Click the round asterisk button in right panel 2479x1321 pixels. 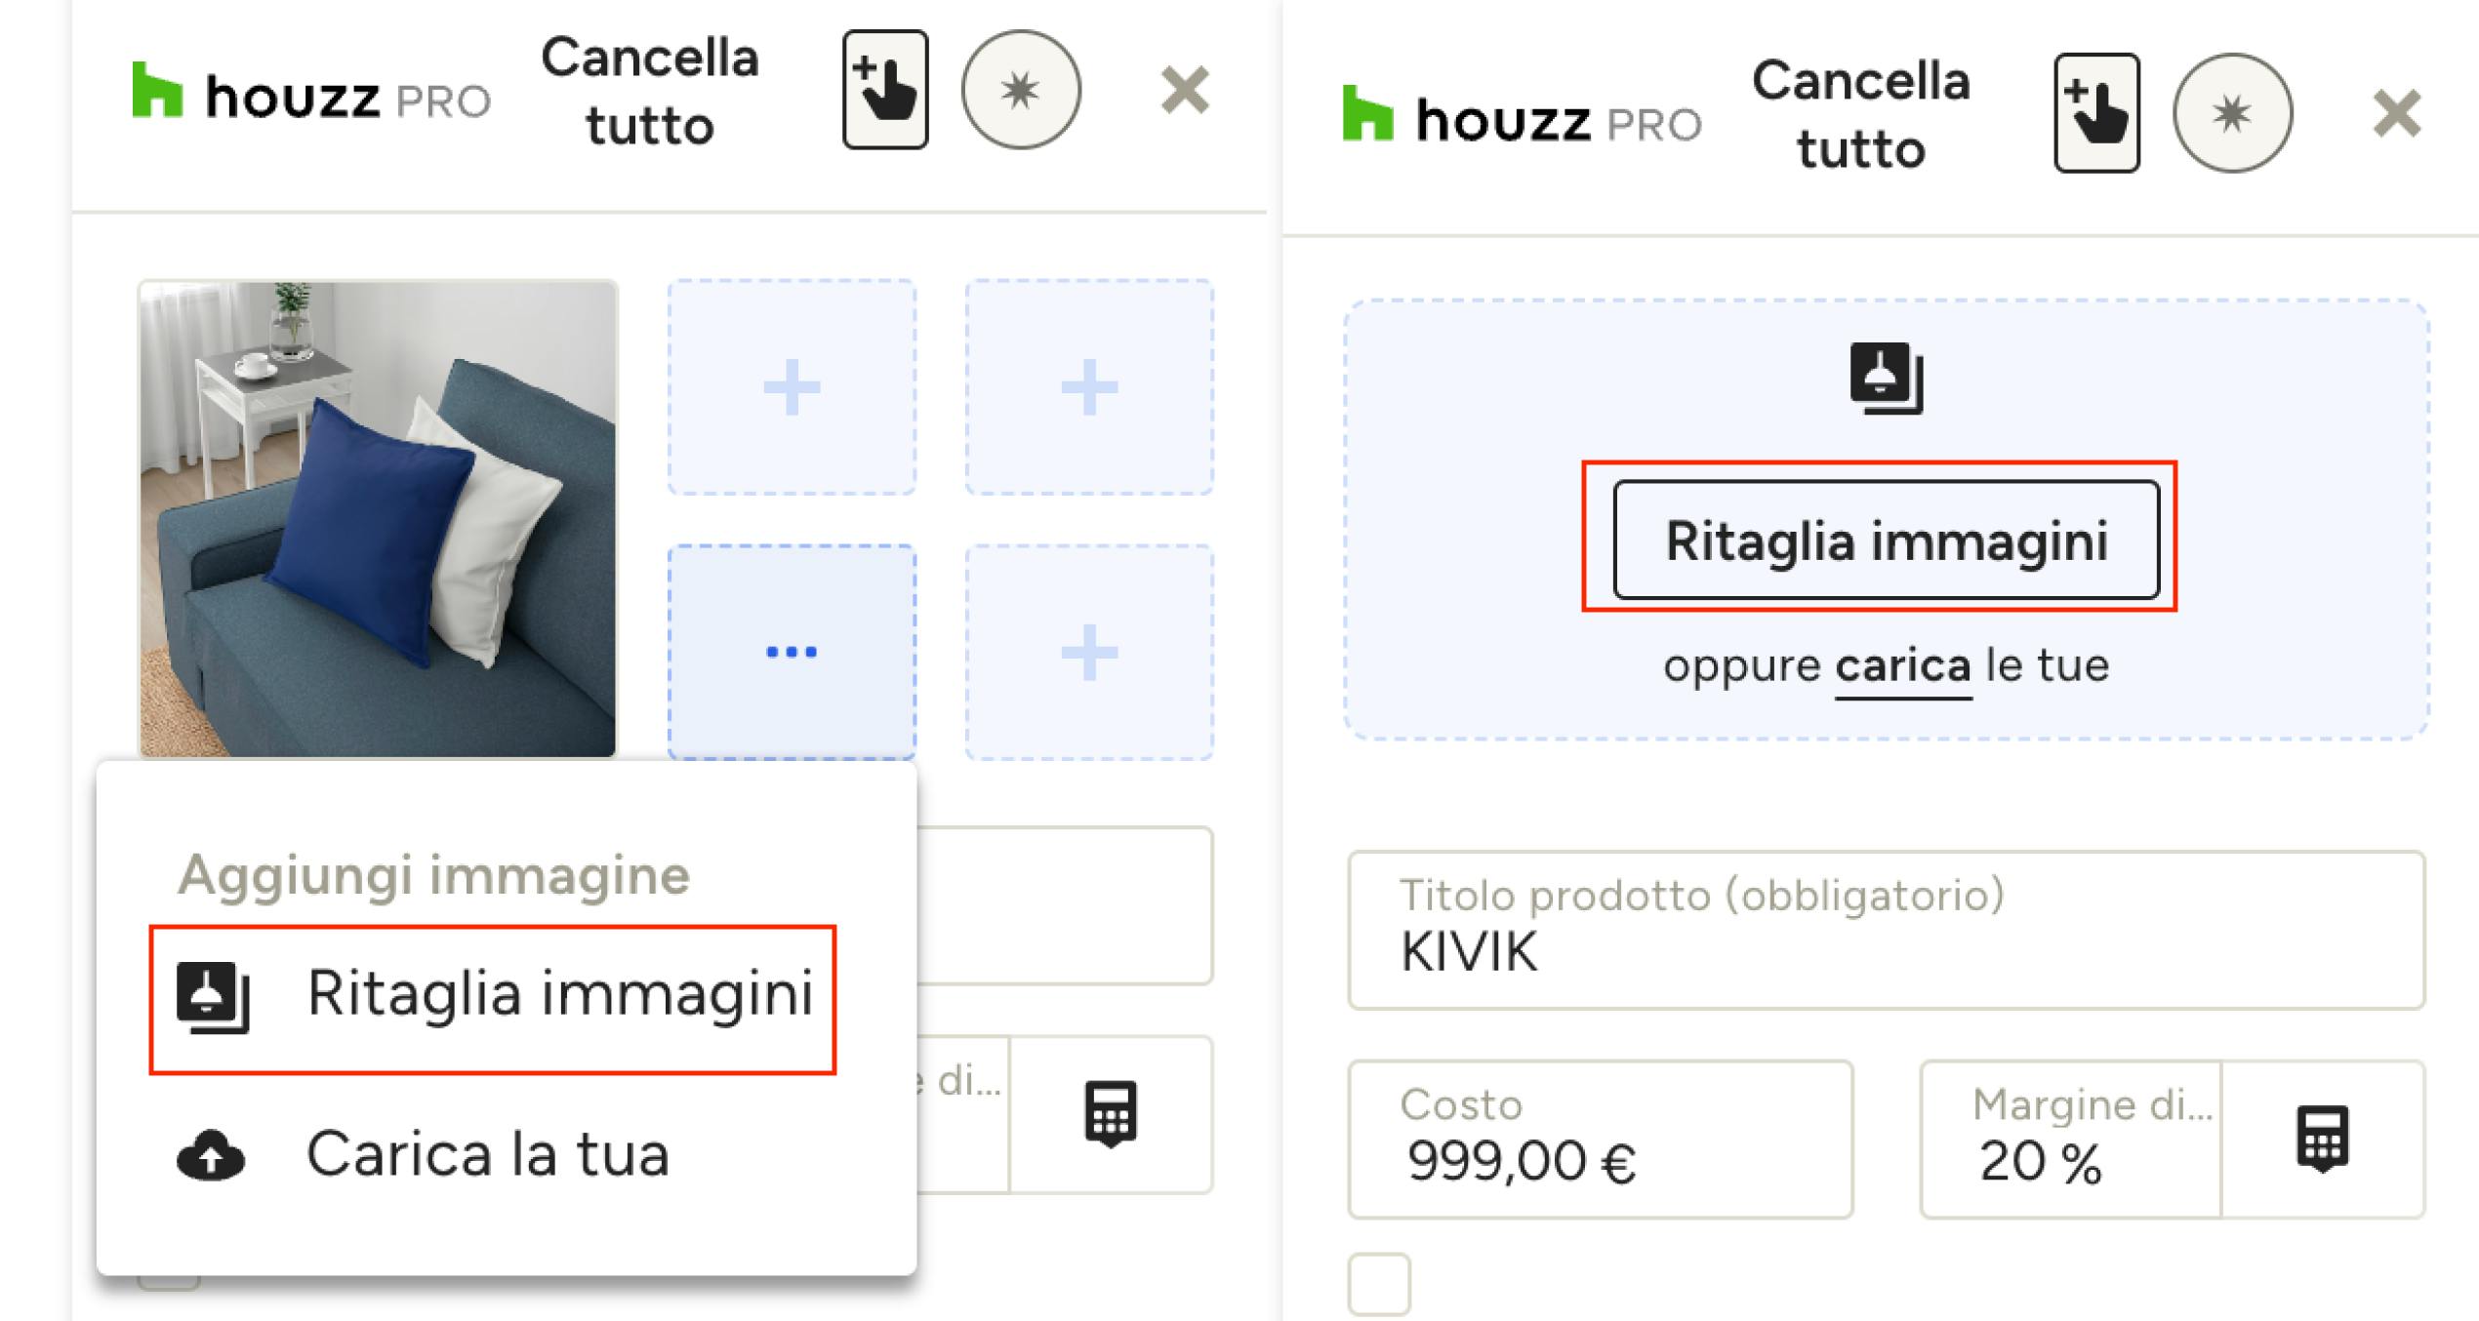point(2232,113)
